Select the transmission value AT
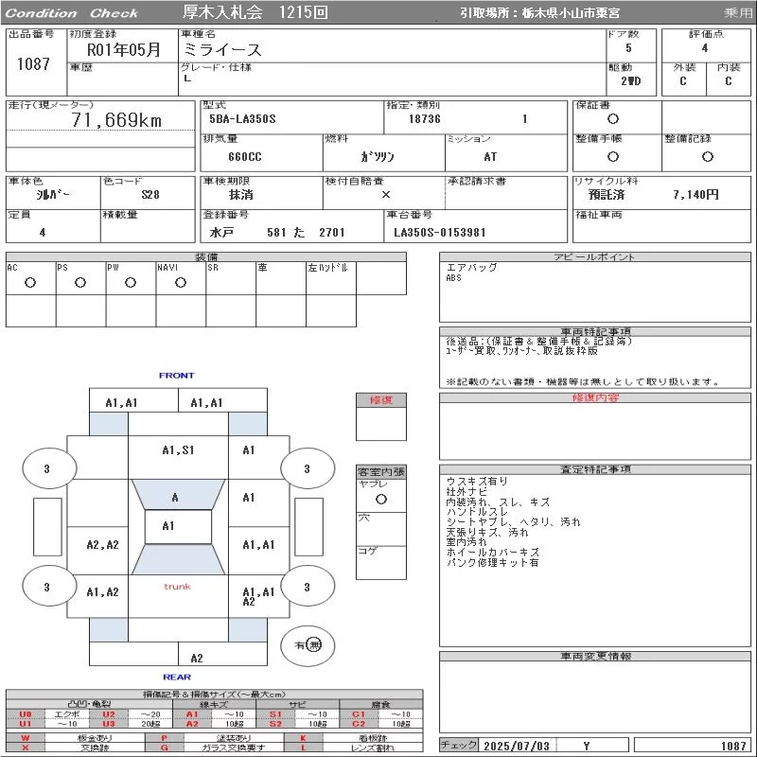 click(490, 157)
